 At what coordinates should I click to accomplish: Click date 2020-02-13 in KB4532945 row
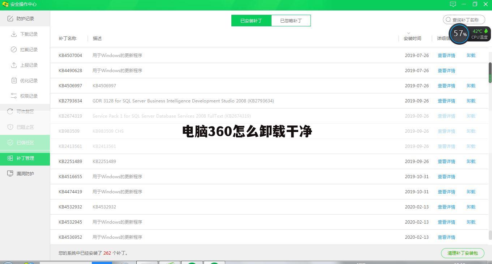click(417, 222)
